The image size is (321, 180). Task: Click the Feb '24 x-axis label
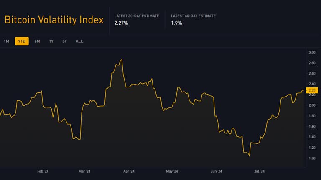(x=43, y=171)
